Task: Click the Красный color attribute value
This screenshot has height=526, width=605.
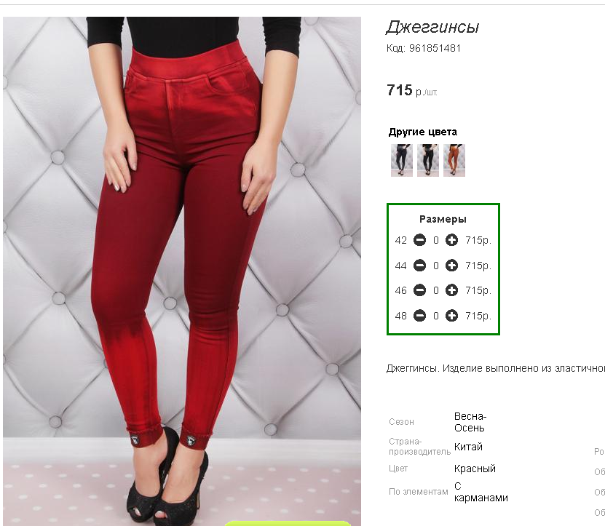Action: tap(475, 469)
